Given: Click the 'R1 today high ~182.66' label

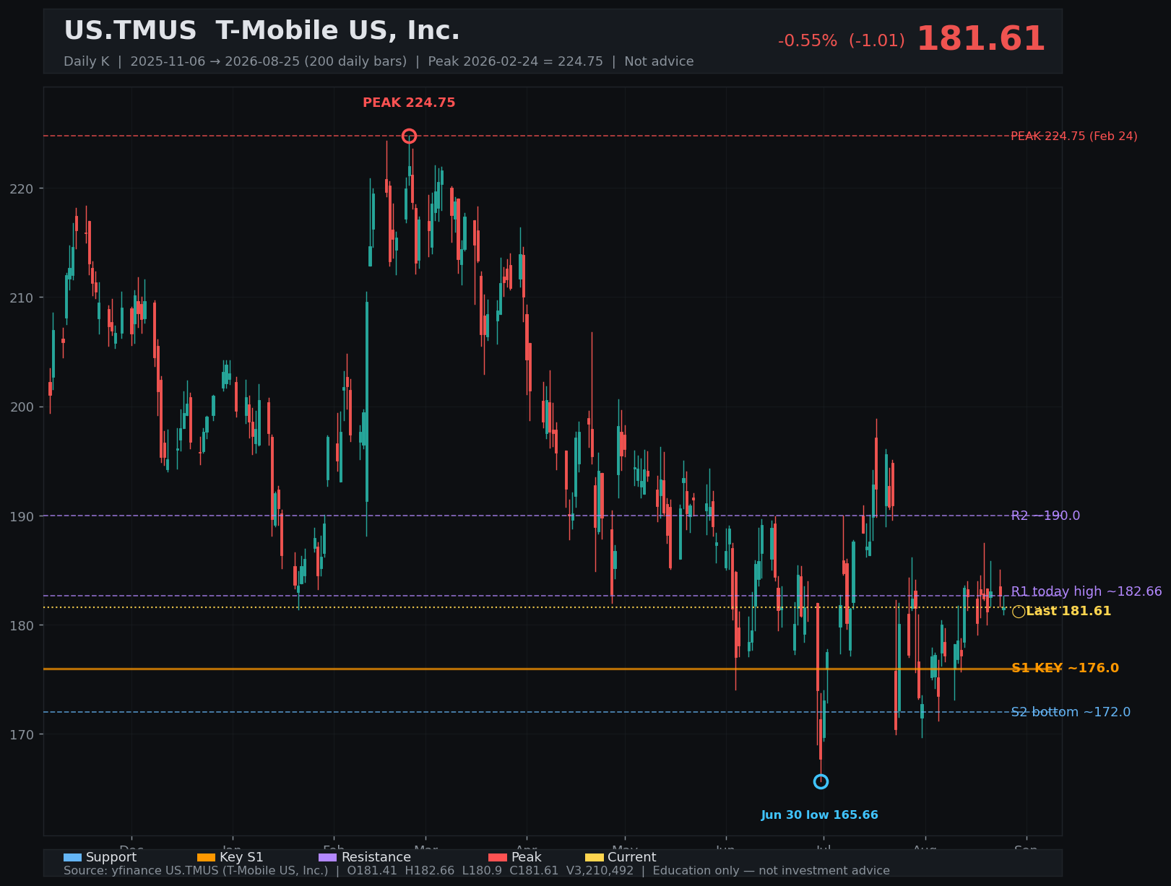Looking at the screenshot, I should pyautogui.click(x=1086, y=591).
